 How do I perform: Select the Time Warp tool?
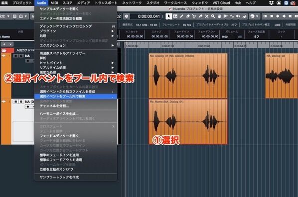coord(225,16)
